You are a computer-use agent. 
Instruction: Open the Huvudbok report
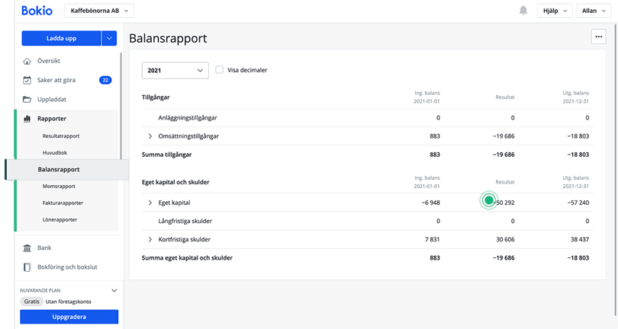(55, 152)
